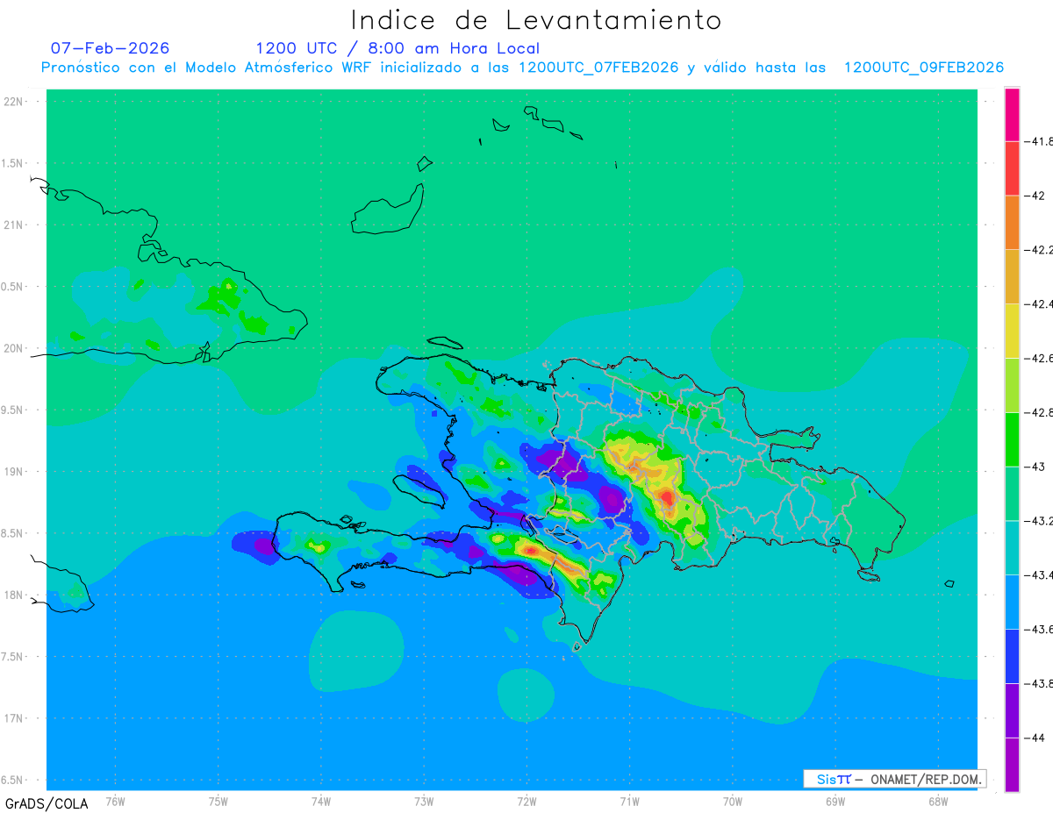Select the "73W" longitude label
The width and height of the screenshot is (1053, 813).
424,801
